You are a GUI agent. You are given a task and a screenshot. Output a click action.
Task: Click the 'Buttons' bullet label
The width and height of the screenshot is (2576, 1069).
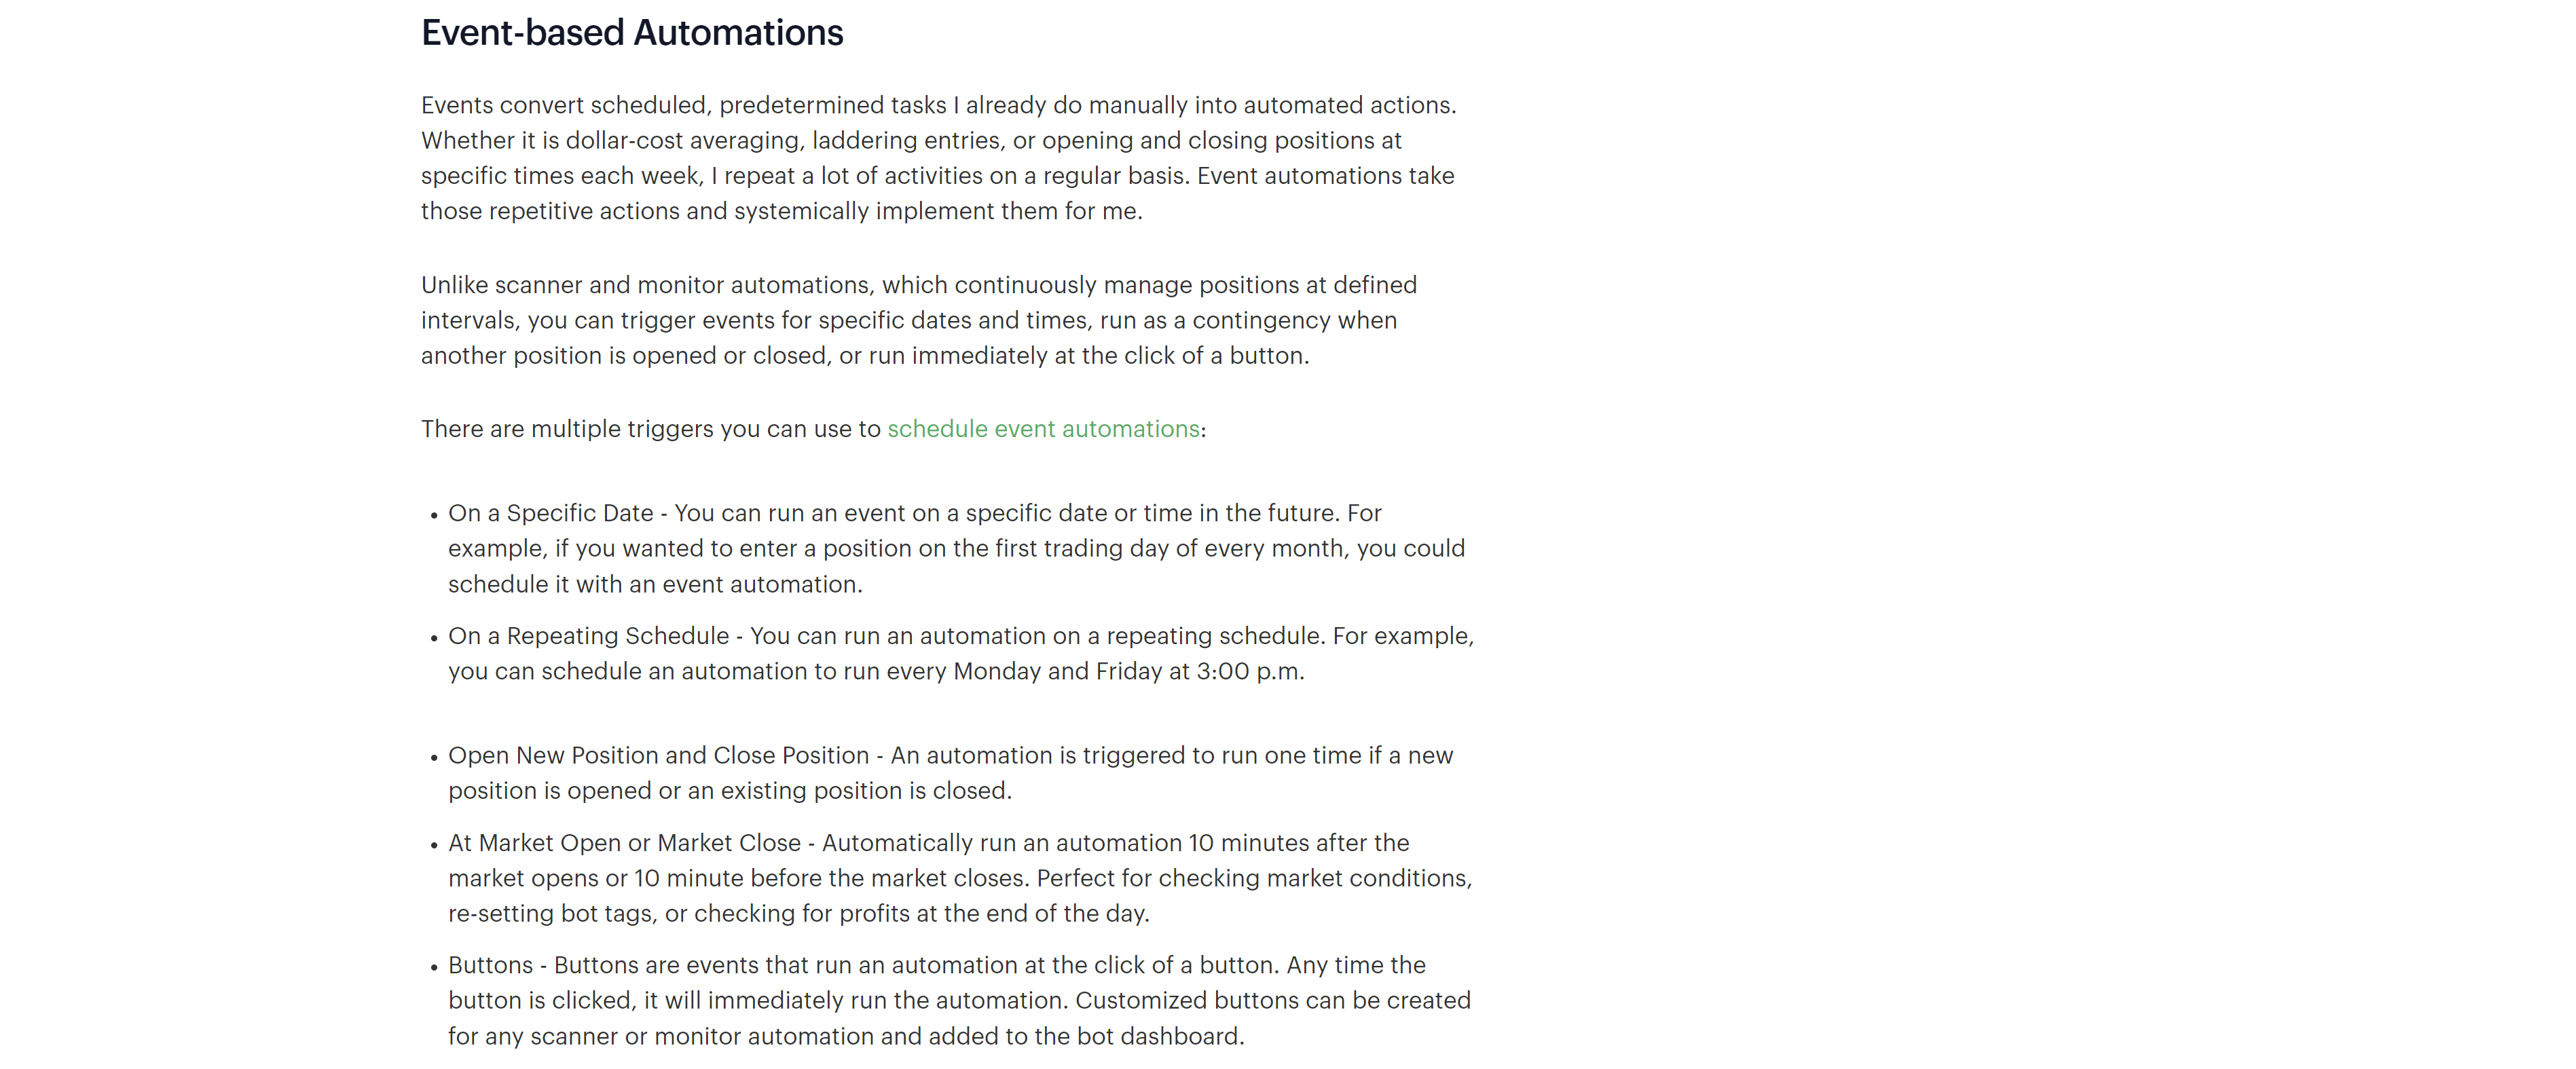(490, 965)
